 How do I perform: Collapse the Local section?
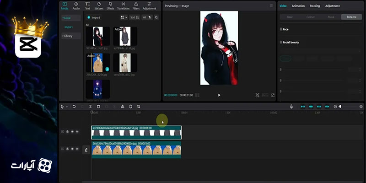pyautogui.click(x=71, y=18)
